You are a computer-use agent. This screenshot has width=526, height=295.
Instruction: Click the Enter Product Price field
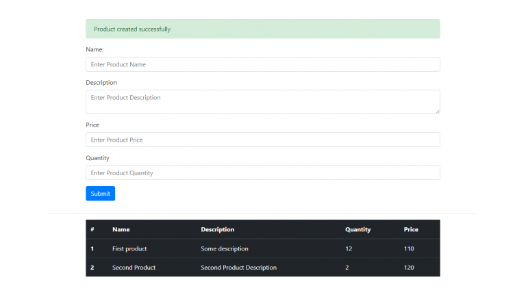coord(263,140)
